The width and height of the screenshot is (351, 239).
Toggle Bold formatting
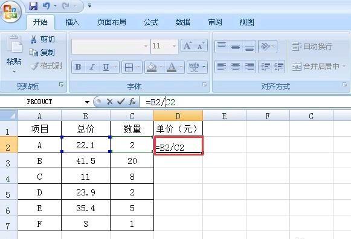click(78, 67)
